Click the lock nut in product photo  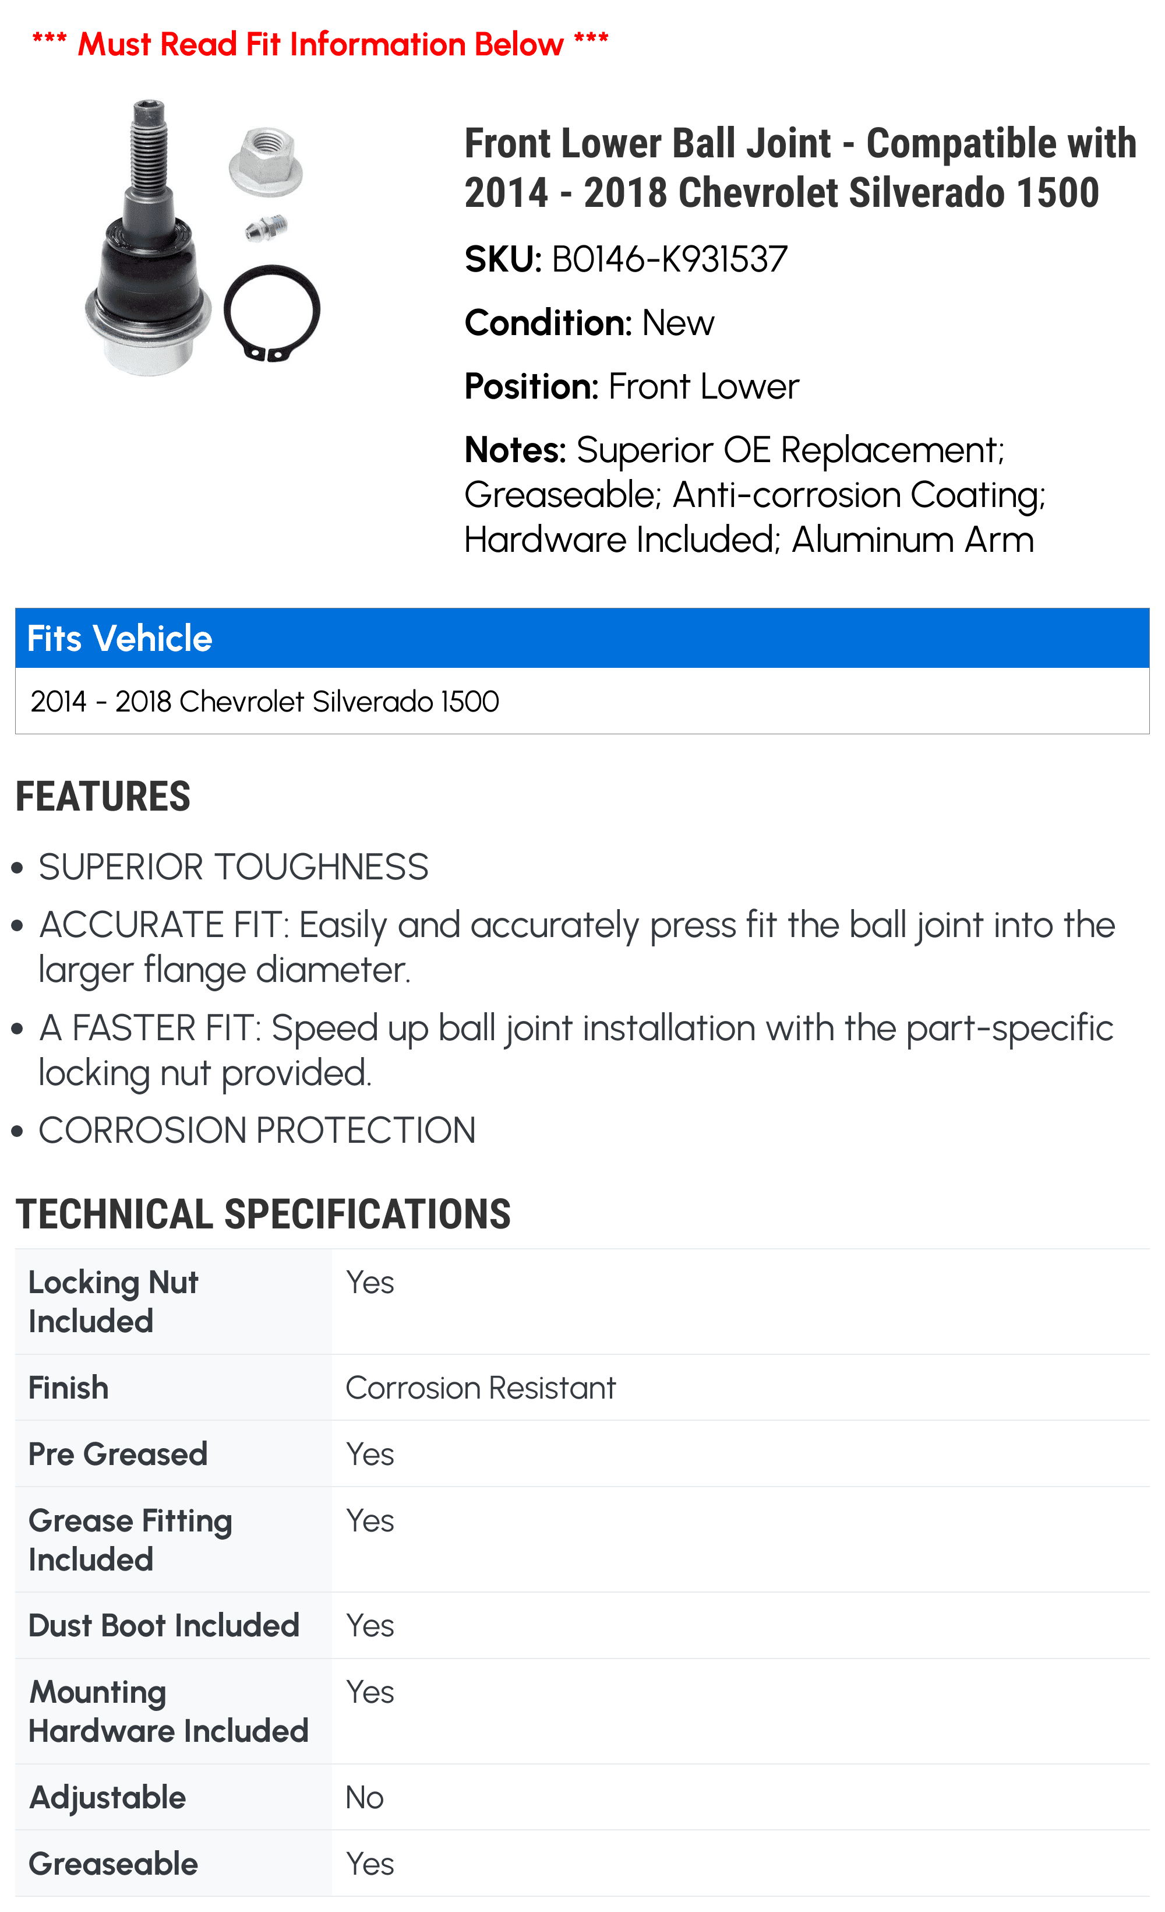coord(265,162)
